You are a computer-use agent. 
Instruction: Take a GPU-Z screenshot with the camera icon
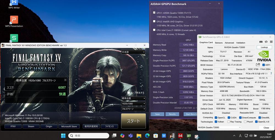[261, 42]
